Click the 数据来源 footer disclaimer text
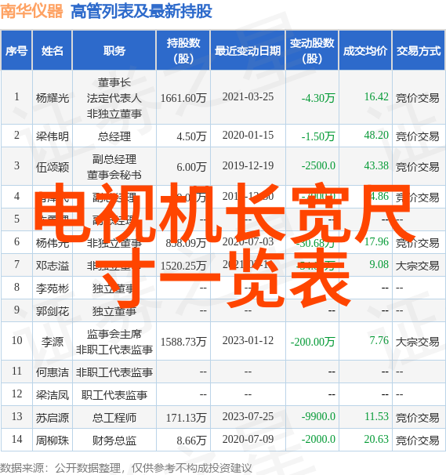This screenshot has height=475, width=446. point(126,468)
